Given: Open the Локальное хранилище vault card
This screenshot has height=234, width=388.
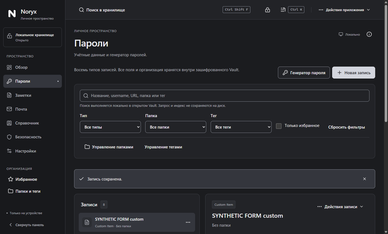Looking at the screenshot, I should click(x=32, y=37).
